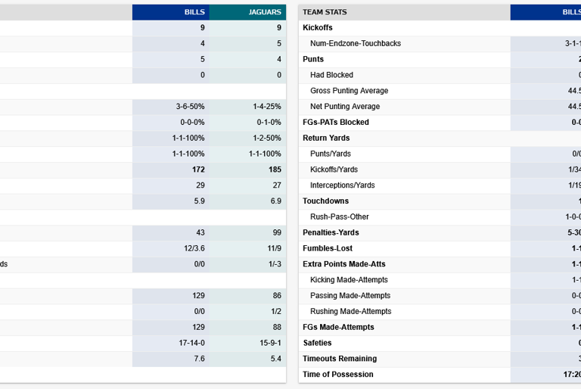
Task: Click the JAGUARS column header
Action: click(x=264, y=12)
